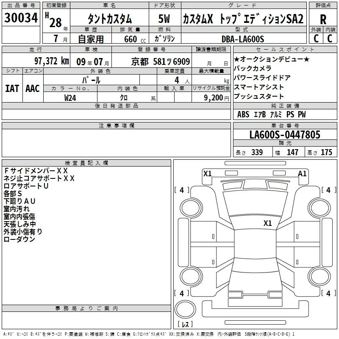
Task: Click the バックカメラ sales point
Action: coord(253,68)
